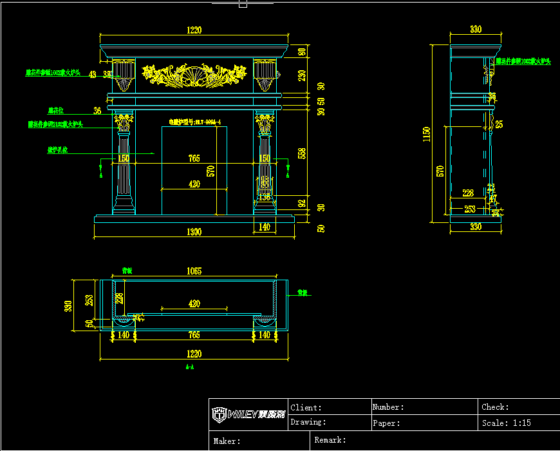Click the small grip marker at top center
Screen dimensions: 560x451
[243, 4]
